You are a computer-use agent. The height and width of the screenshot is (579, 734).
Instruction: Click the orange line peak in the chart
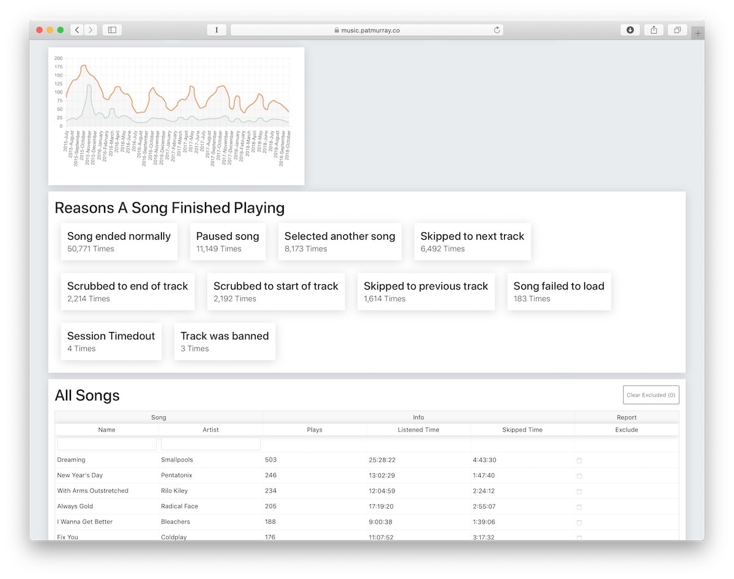(x=84, y=65)
